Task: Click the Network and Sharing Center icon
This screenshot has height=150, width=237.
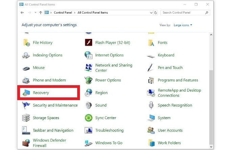Action: [x=89, y=68]
